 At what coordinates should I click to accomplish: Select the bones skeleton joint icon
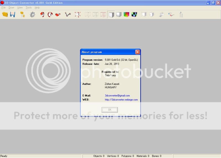pos(68,15)
